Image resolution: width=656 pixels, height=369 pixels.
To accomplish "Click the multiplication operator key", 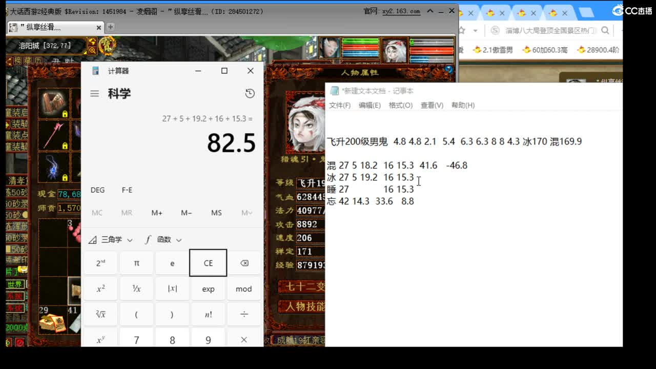I will (x=244, y=338).
